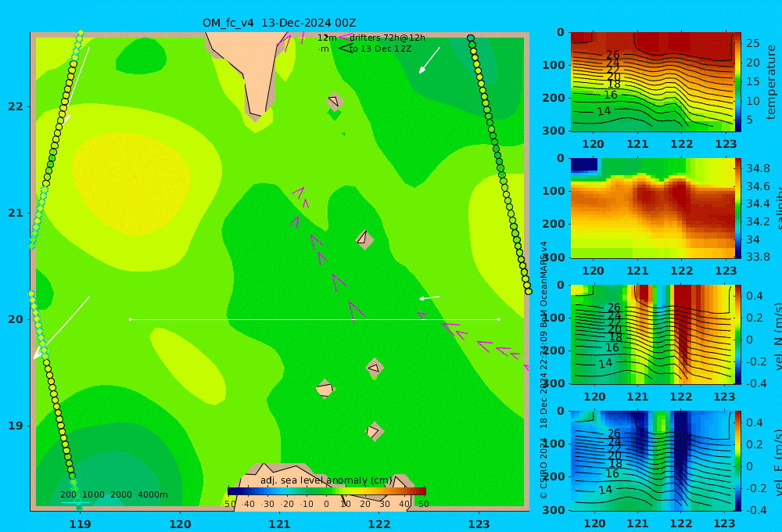The image size is (782, 532).
Task: Click the white transect line along 20°N
Action: point(314,319)
